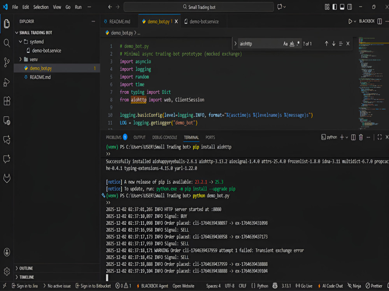Switch to the PORTS panel tab
The image size is (389, 291).
point(210,137)
